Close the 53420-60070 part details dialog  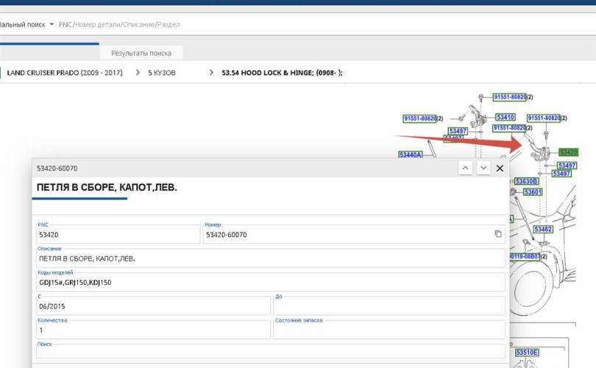[500, 169]
